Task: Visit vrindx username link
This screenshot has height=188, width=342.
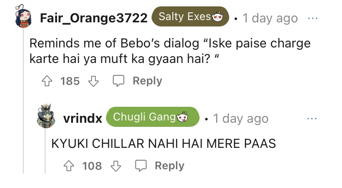Action: point(83,118)
